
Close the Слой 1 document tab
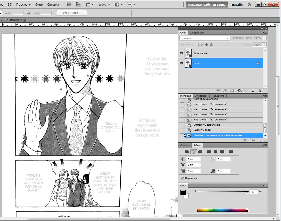(x=25, y=20)
